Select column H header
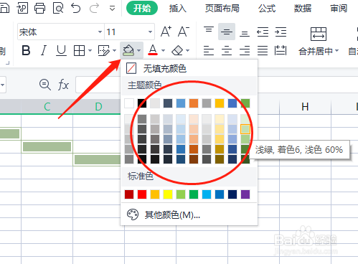This screenshot has width=358, height=264. pos(305,107)
